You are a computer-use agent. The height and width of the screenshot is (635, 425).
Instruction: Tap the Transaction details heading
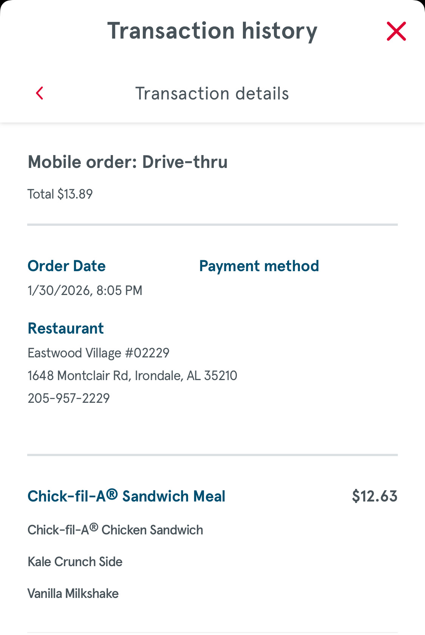212,93
